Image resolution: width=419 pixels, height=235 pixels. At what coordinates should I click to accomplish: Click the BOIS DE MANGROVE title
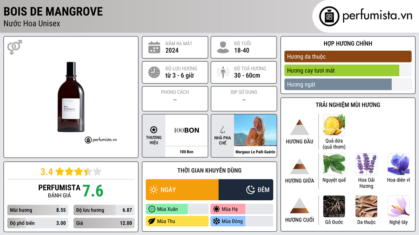click(x=53, y=11)
